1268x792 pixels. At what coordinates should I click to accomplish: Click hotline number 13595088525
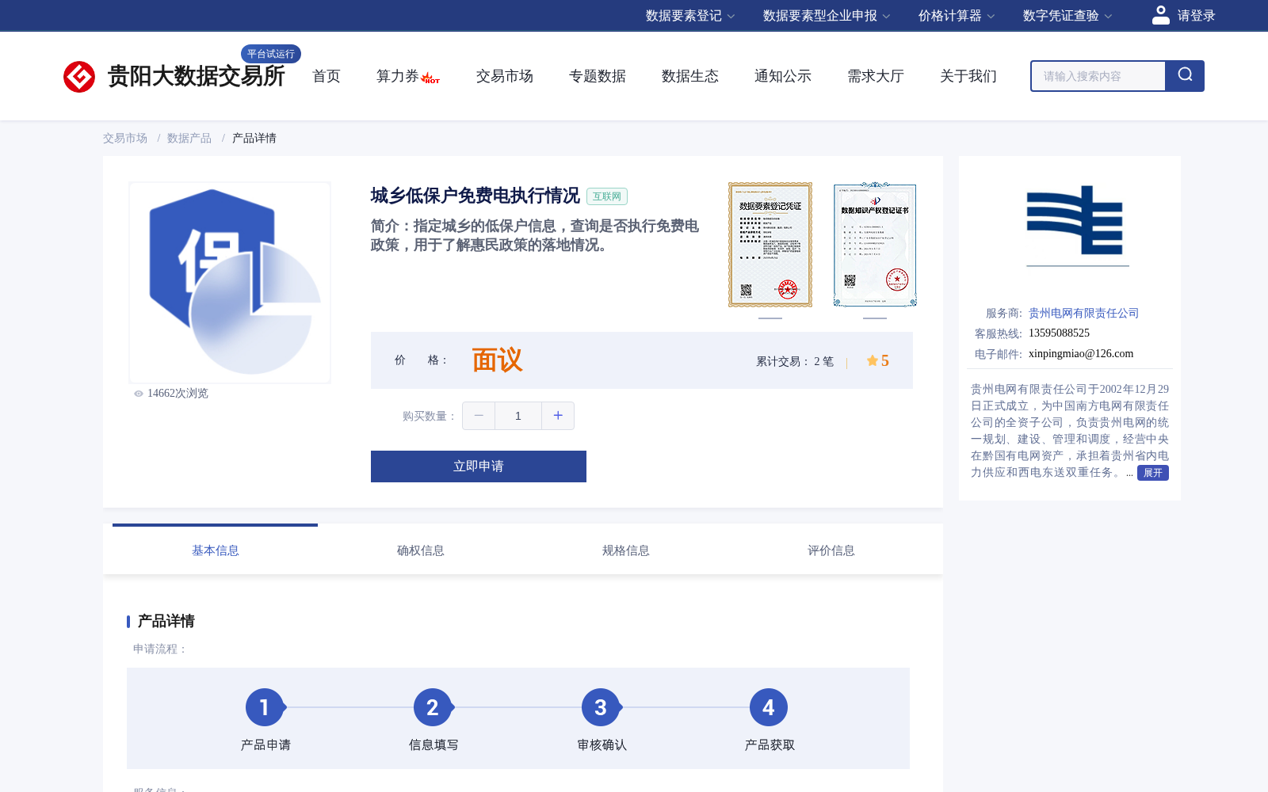tap(1059, 333)
